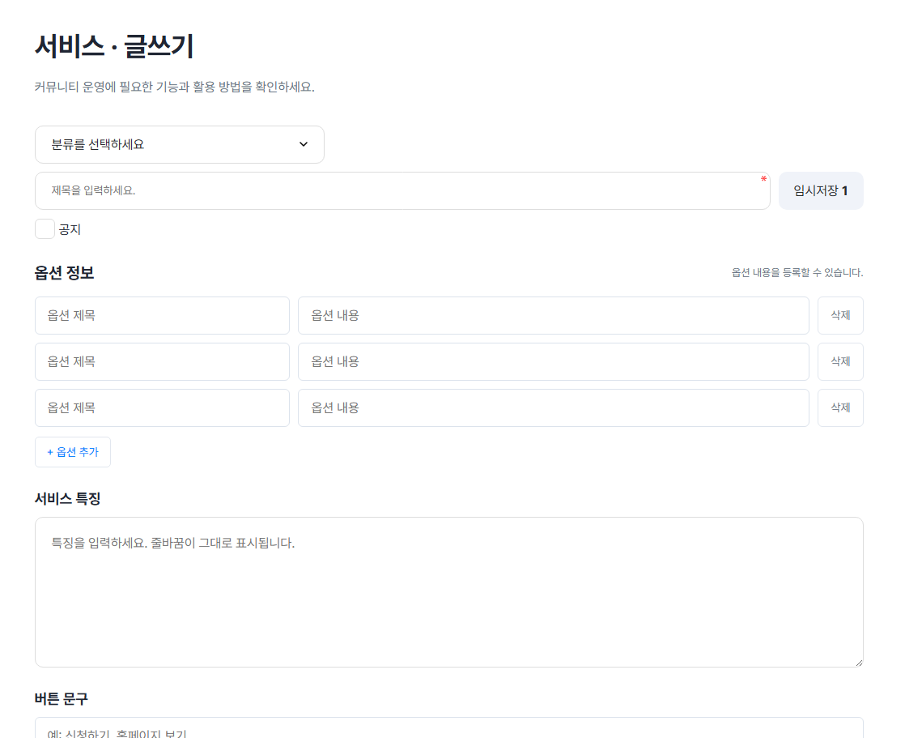905x738 pixels.
Task: Delete the second option row with 삭제
Action: click(x=840, y=361)
